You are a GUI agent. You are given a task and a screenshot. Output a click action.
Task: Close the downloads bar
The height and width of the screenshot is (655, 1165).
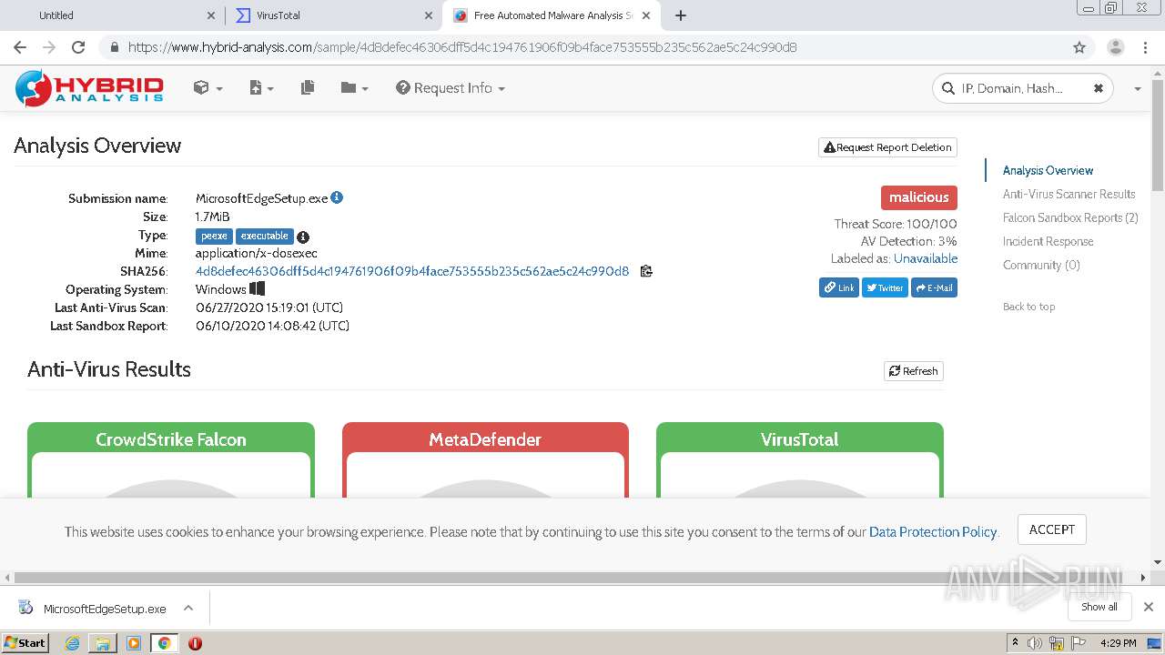coord(1149,607)
